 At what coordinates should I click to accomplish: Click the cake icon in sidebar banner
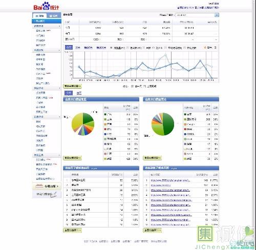coord(39,186)
